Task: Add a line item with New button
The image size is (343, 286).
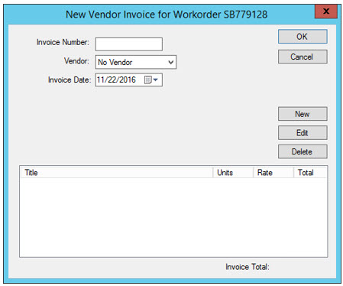Action: click(x=303, y=114)
